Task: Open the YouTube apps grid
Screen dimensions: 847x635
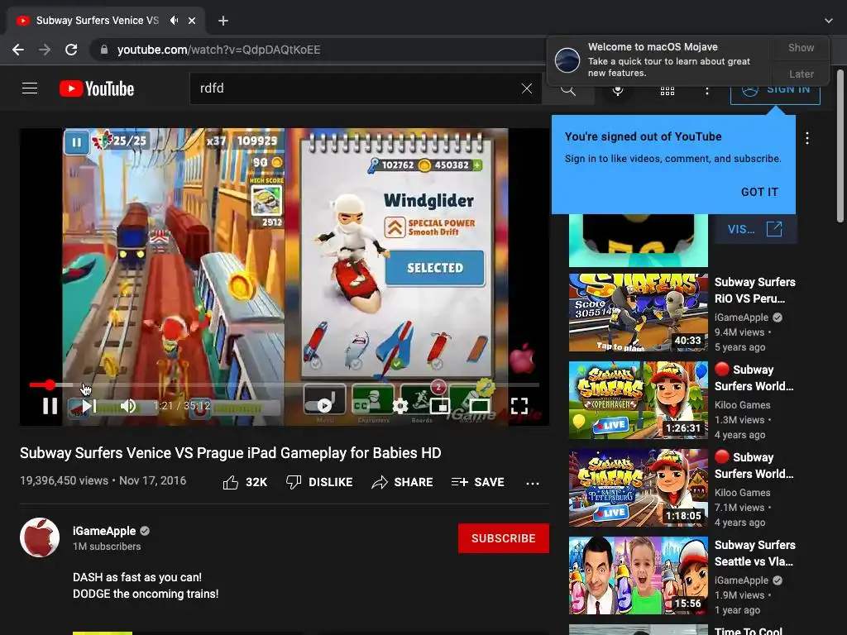Action: click(x=668, y=91)
